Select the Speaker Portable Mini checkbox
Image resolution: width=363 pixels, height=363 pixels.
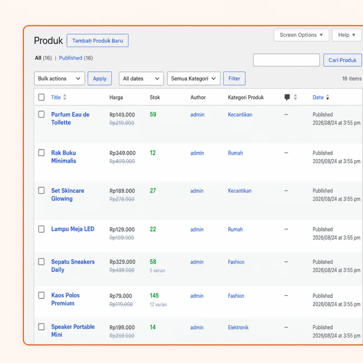[41, 327]
